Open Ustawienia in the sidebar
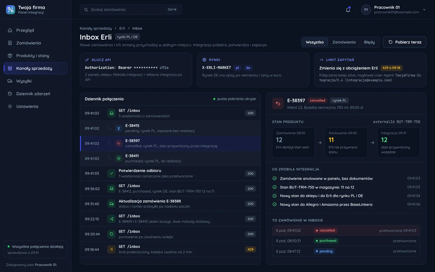This screenshot has width=435, height=272. (x=35, y=106)
